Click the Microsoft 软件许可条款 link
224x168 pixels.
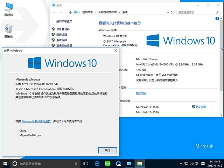[x=36, y=121]
